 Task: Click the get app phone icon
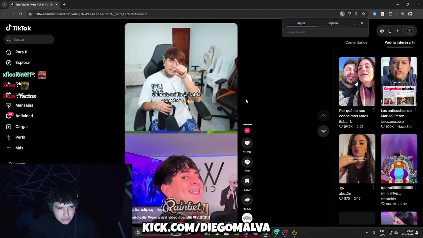tap(390, 31)
